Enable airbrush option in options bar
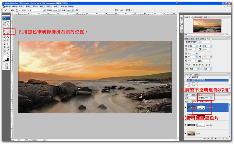 pyautogui.click(x=76, y=10)
